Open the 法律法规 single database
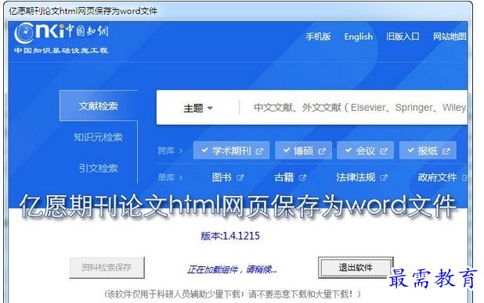 coord(356,177)
